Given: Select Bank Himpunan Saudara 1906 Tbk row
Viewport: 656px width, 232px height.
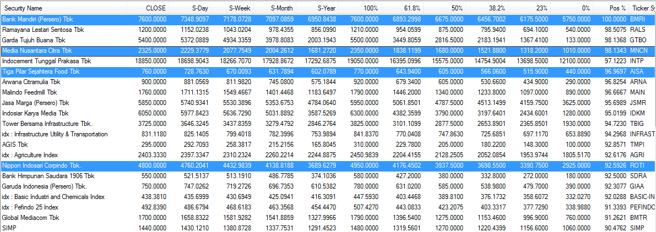Looking at the screenshot, I should (x=328, y=176).
